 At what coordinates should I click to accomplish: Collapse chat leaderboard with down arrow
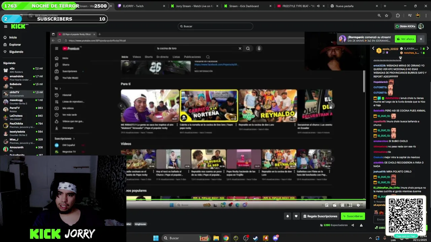coord(400,58)
